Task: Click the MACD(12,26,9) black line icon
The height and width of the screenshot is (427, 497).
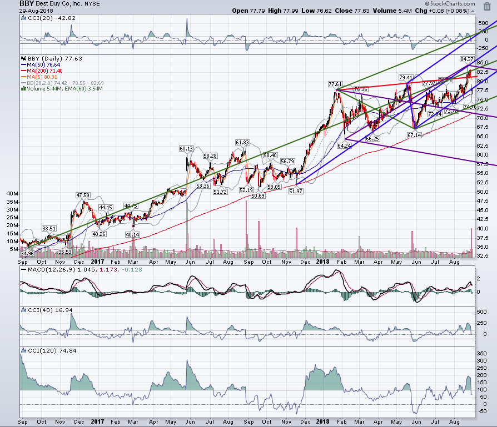Action: [24, 270]
